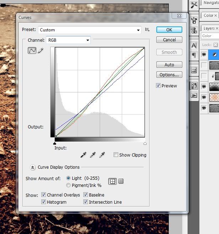Open the Actions panel icon

tap(194, 96)
